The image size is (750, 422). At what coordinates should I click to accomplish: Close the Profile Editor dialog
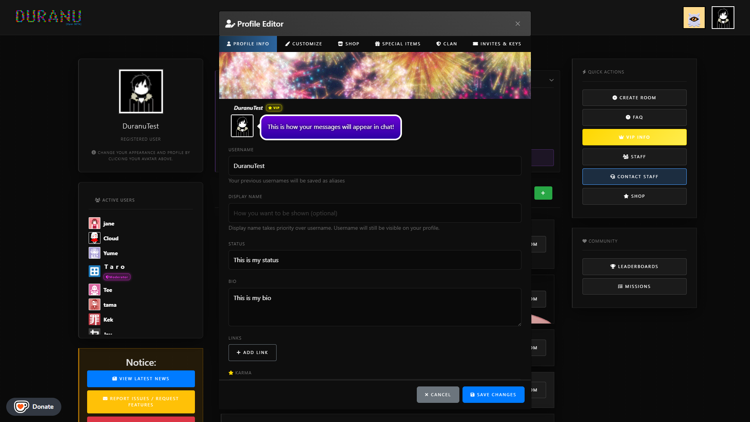tap(518, 24)
